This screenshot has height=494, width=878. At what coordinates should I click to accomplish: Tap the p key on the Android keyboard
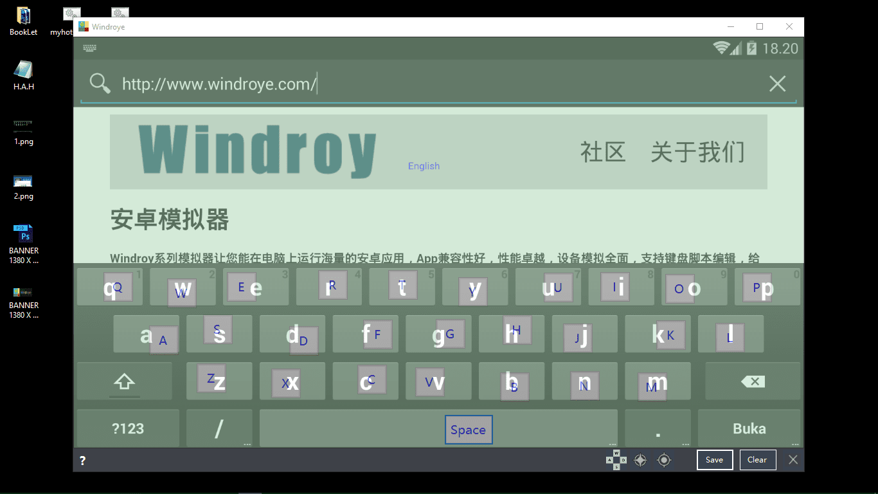click(x=767, y=288)
